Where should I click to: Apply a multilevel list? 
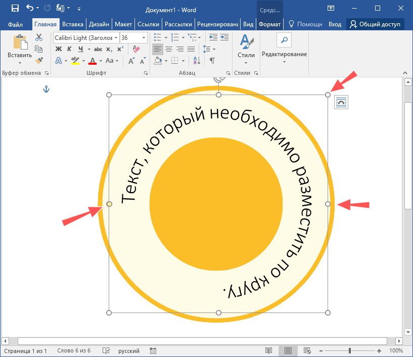[x=192, y=37]
